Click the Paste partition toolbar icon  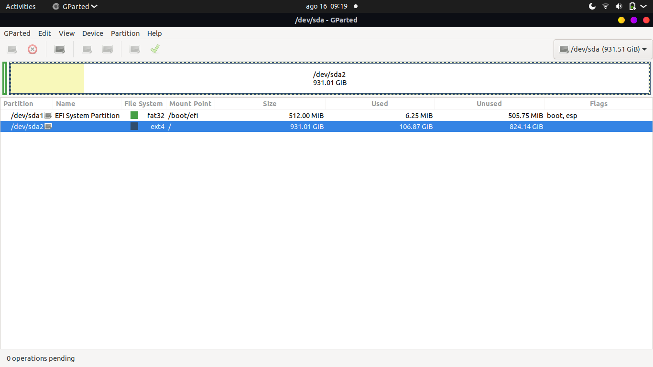click(108, 49)
